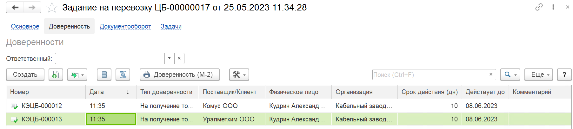Add document to favorites with star
The width and height of the screenshot is (573, 129).
click(52, 8)
